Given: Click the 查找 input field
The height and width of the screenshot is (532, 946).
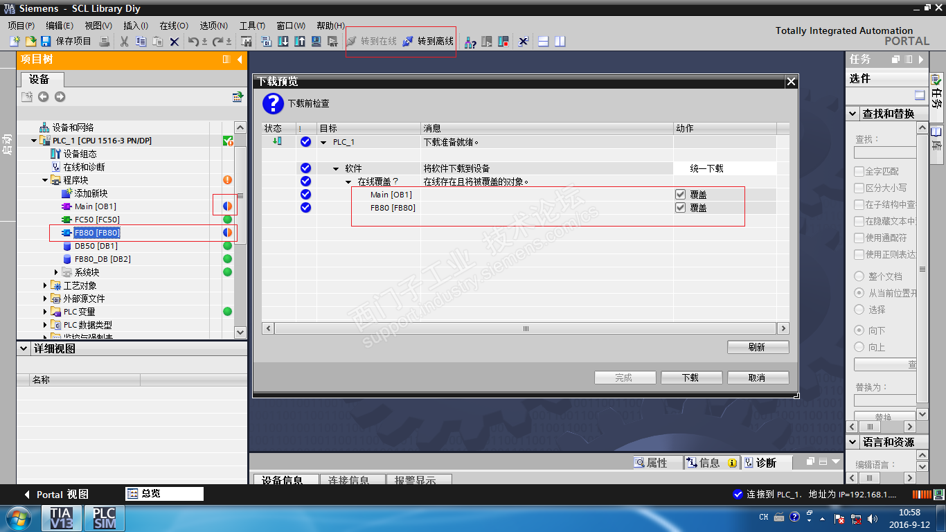Looking at the screenshot, I should [885, 152].
